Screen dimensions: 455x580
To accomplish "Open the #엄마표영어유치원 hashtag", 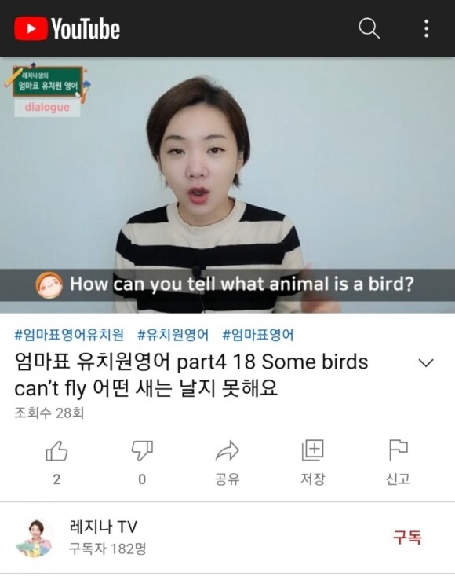I will [x=69, y=335].
